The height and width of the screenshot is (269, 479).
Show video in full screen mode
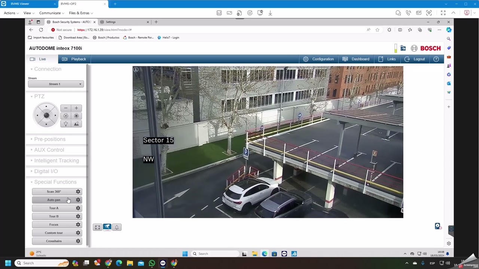point(97,227)
